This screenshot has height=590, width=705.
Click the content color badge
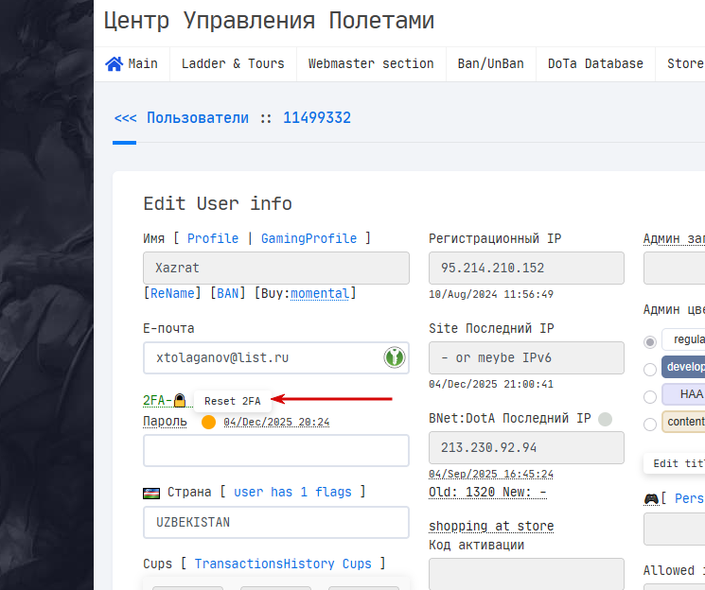point(683,422)
